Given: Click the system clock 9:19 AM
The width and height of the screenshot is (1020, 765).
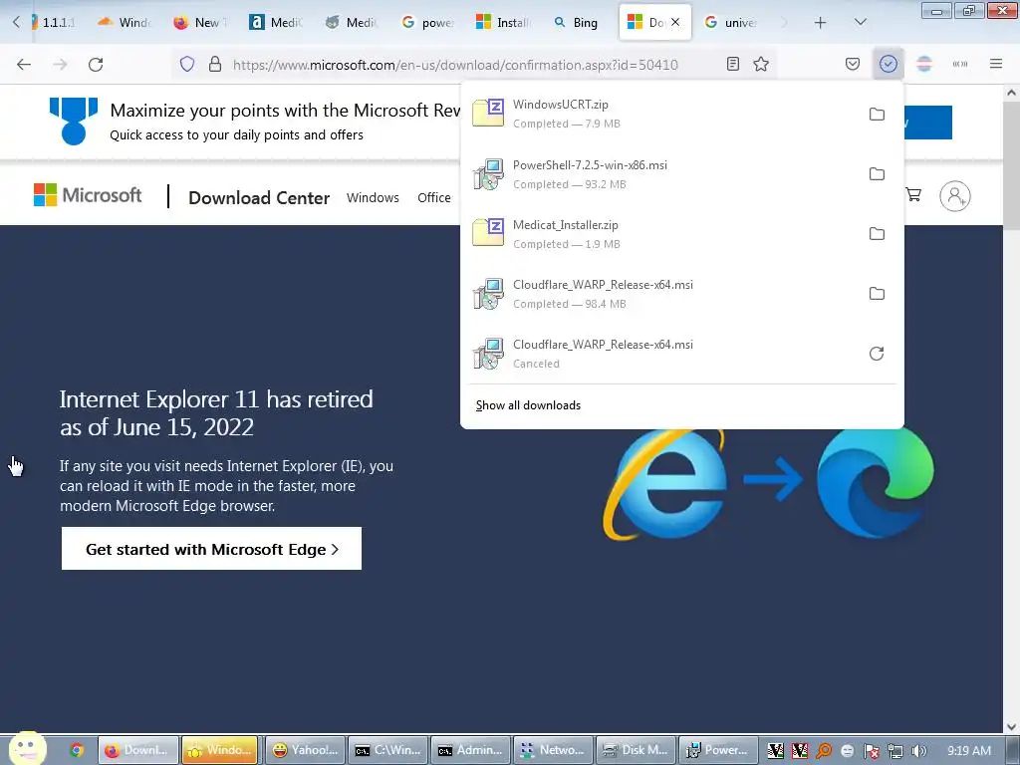Looking at the screenshot, I should coord(969,751).
